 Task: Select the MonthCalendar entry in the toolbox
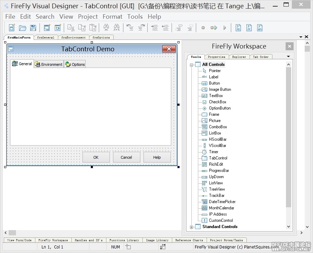pos(218,208)
